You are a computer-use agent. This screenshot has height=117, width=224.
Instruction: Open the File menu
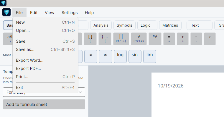pyautogui.click(x=19, y=13)
